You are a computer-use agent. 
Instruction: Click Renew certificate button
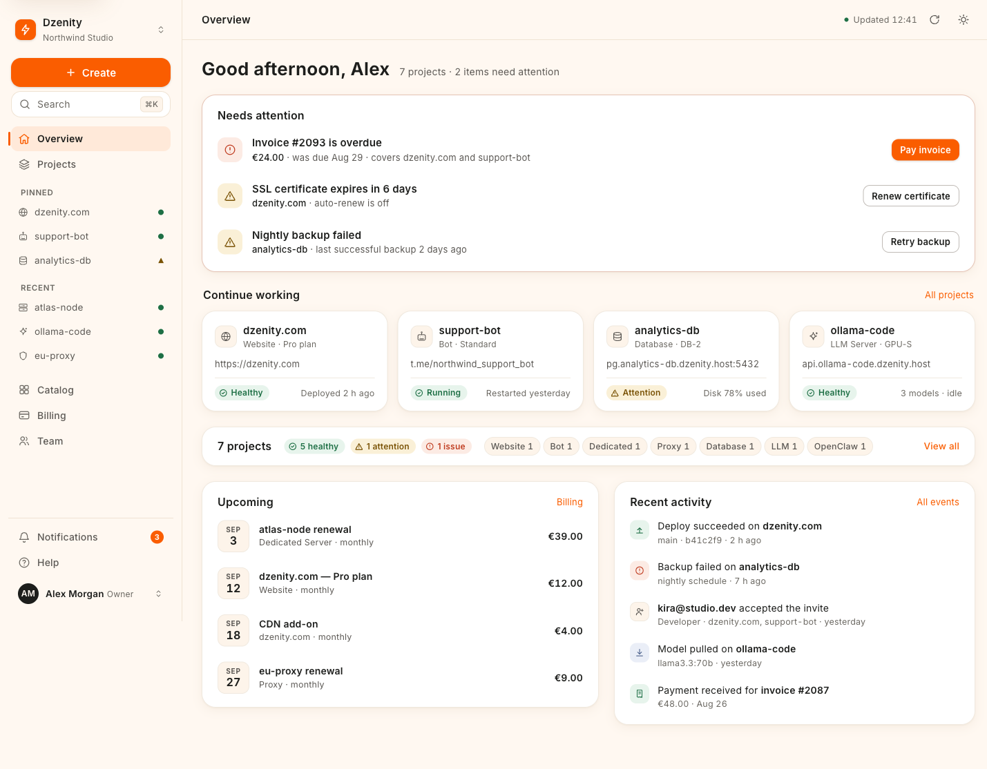coord(910,196)
